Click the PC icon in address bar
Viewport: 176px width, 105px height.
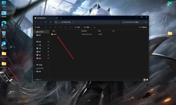[x=56, y=22]
